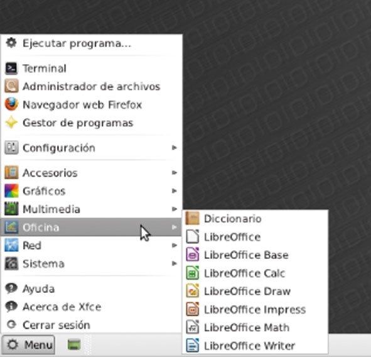
Task: Click the Multimedia category icon
Action: click(11, 209)
